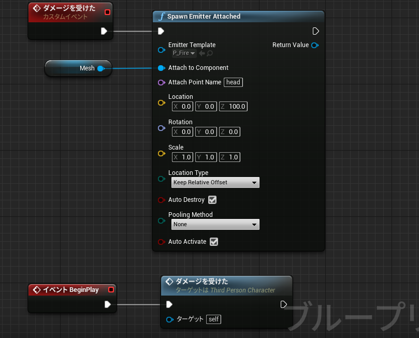
Task: Click the Scale Y value field
Action: (x=206, y=157)
